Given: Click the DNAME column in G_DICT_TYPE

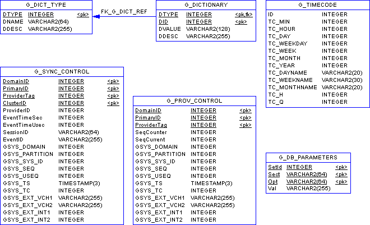Looking at the screenshot, I should pos(13,22).
